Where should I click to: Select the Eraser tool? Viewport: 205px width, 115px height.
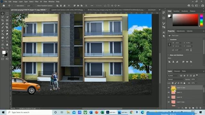pos(7,31)
